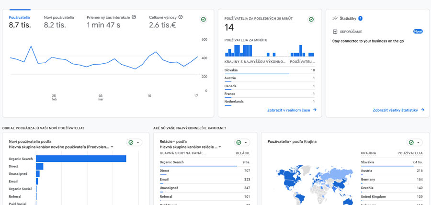Image resolution: width=431 pixels, height=205 pixels.
Task: Click the Štatistiky sparkline icon
Action: pos(335,19)
